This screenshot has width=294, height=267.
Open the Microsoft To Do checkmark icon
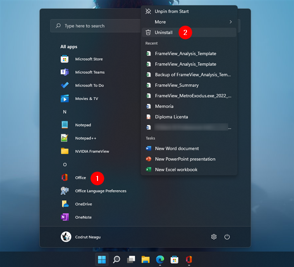pyautogui.click(x=65, y=85)
